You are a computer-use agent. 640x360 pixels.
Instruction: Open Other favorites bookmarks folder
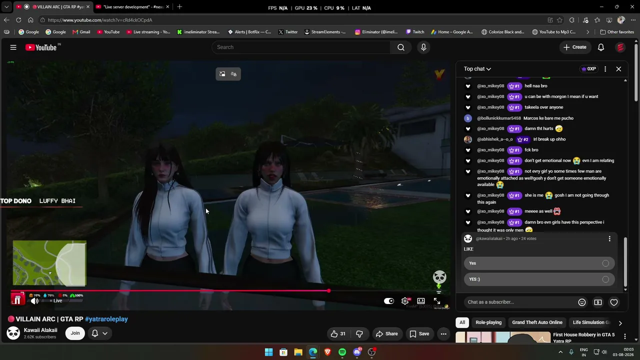coord(617,32)
